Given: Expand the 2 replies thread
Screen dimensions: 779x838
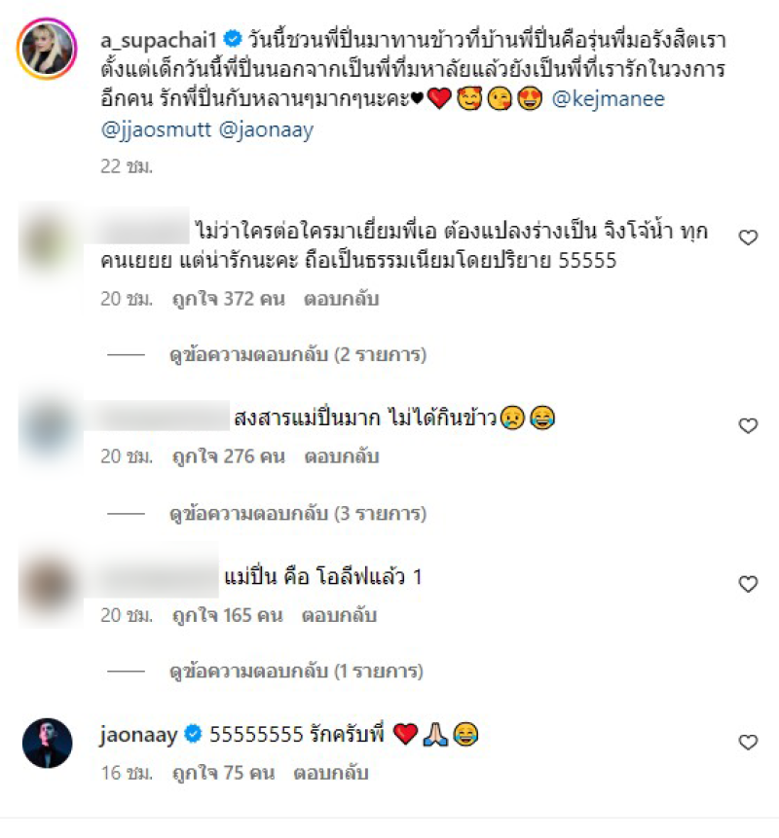Looking at the screenshot, I should point(298,355).
